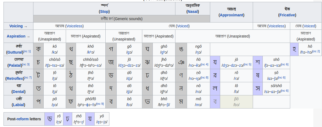Open the Stop link in the header
322x127 pixels.
pos(104,12)
